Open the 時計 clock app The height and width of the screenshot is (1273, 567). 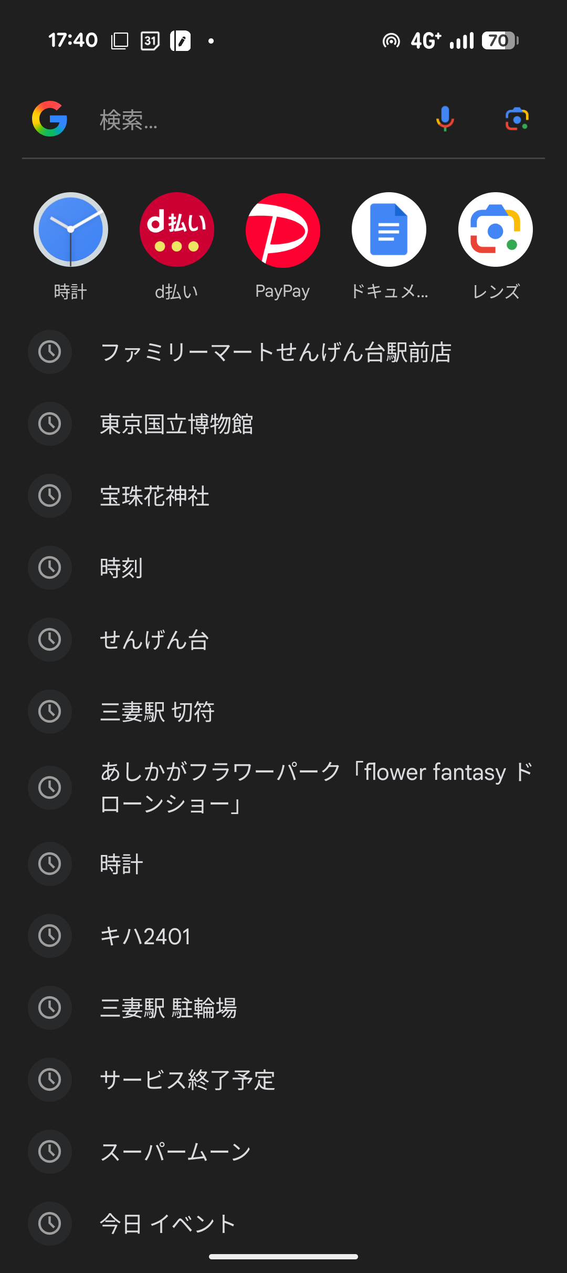point(71,230)
